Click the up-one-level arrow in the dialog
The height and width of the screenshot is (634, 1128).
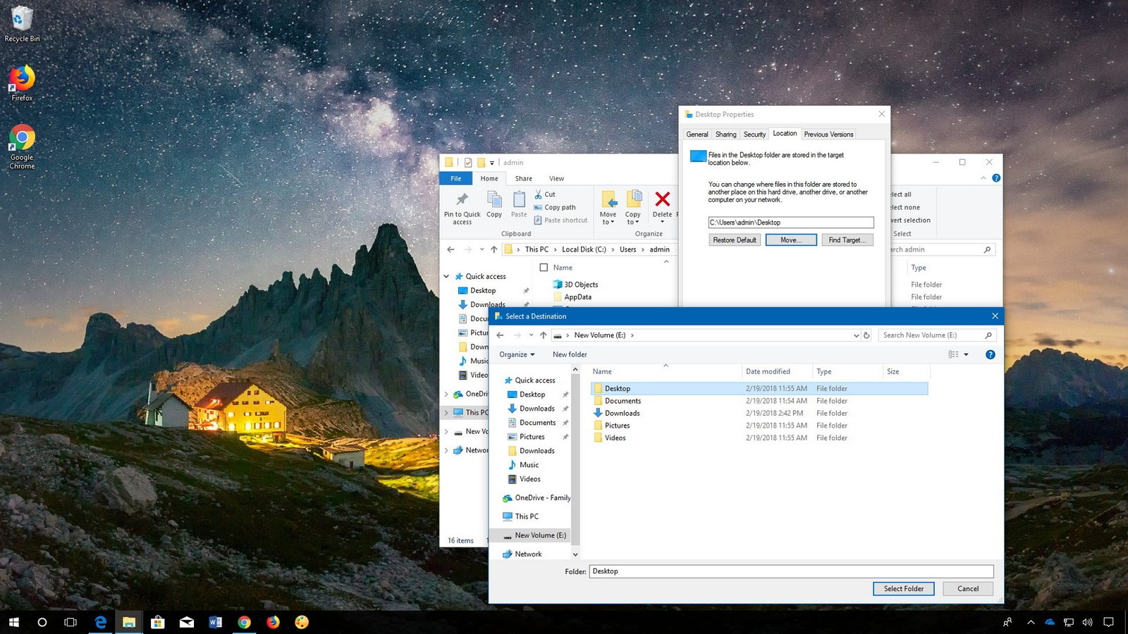(543, 335)
